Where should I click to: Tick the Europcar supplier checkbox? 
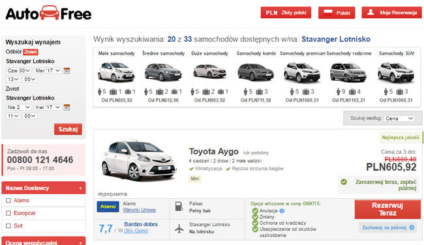[x=8, y=213]
